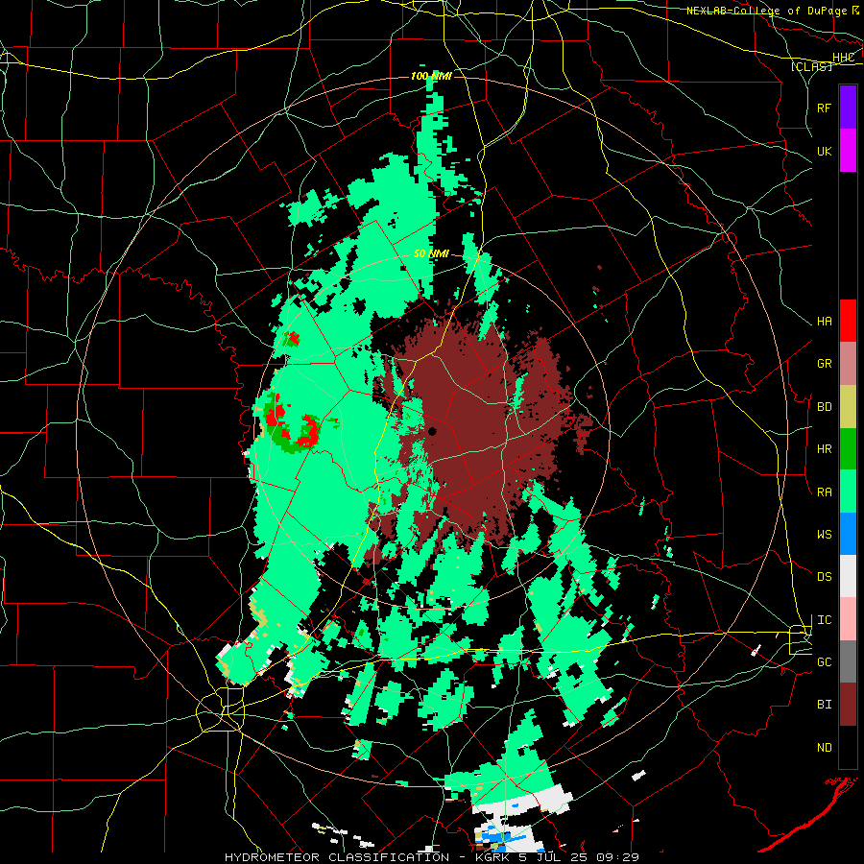
Task: Click the HR legend label
Action: tap(824, 449)
